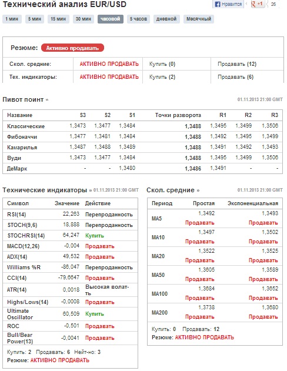
Task: Select the 5 мин timeframe tab
Action: point(35,19)
